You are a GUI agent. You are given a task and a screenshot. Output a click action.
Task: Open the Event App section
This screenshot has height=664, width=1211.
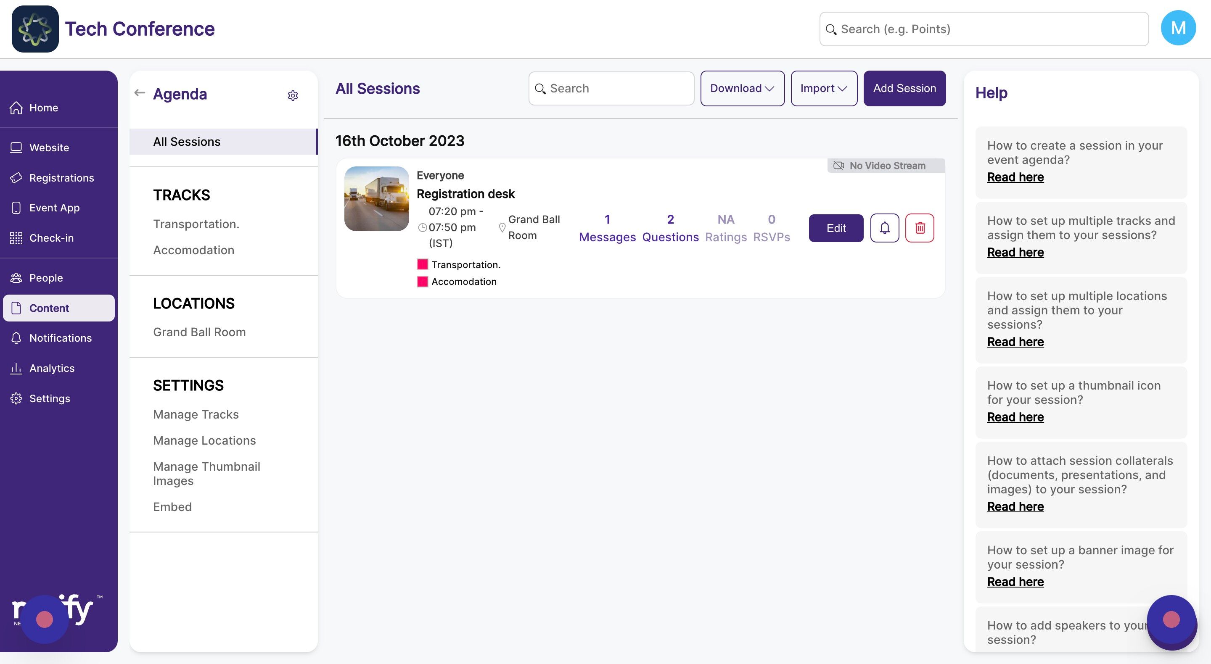point(54,208)
